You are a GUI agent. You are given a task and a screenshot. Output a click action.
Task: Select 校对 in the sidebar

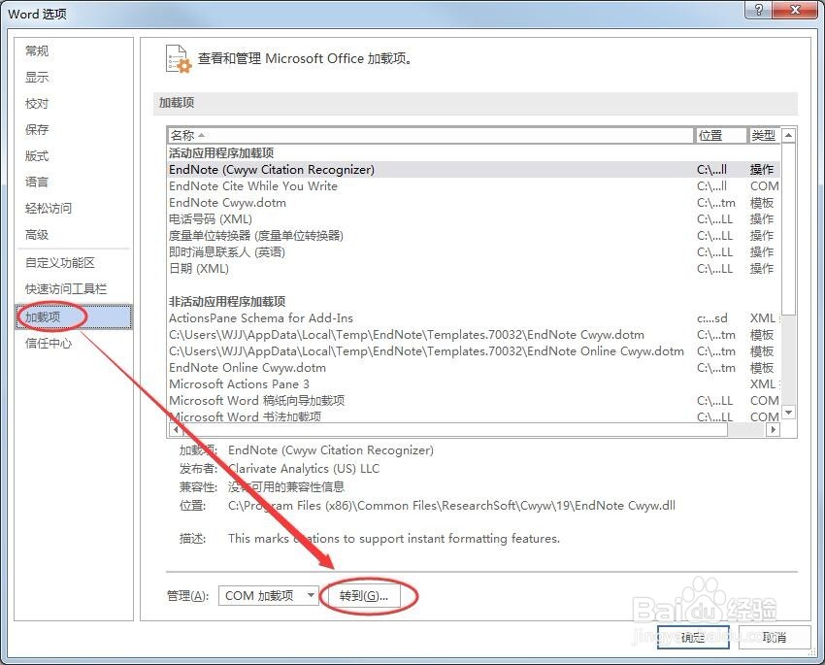click(x=37, y=104)
